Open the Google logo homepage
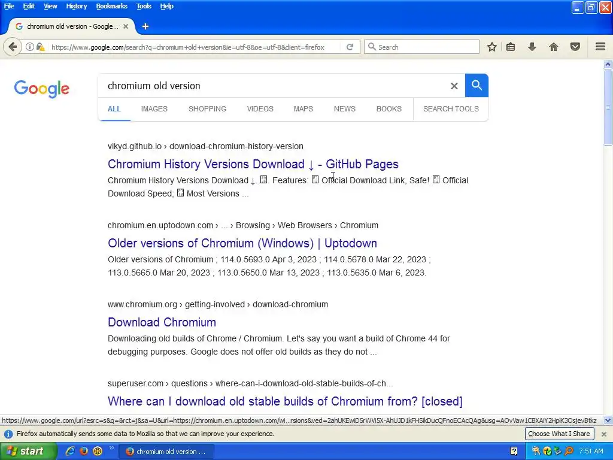 [42, 89]
